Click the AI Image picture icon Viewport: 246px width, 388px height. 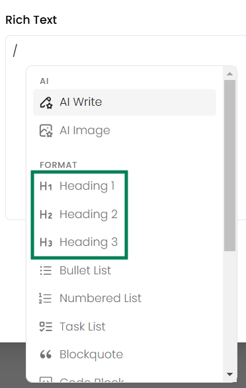(x=46, y=131)
